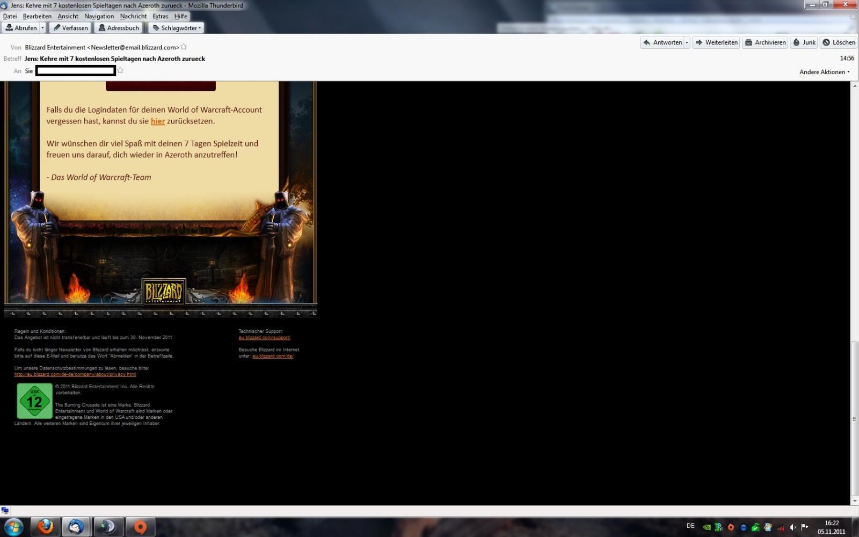This screenshot has width=859, height=537.
Task: Click the online status icon in status bar
Action: 5,511
